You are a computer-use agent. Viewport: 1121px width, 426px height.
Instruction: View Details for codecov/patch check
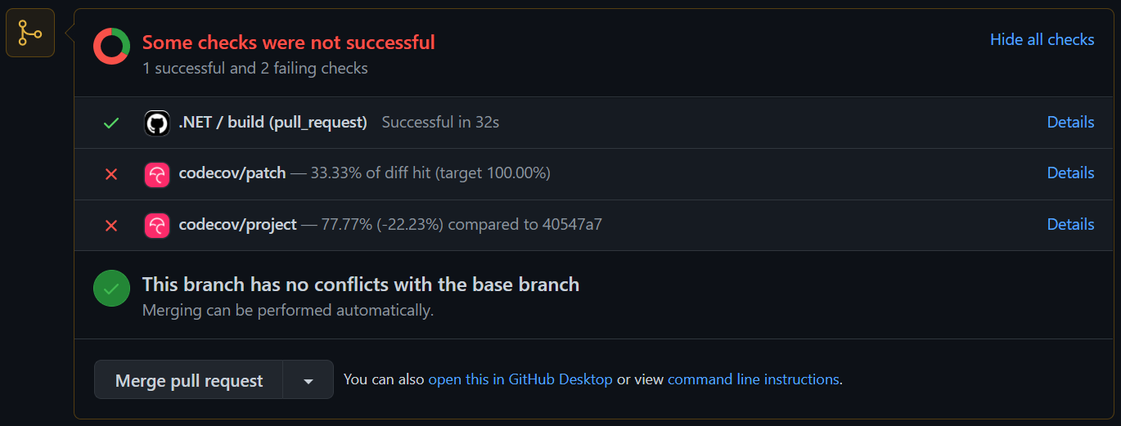[1070, 173]
